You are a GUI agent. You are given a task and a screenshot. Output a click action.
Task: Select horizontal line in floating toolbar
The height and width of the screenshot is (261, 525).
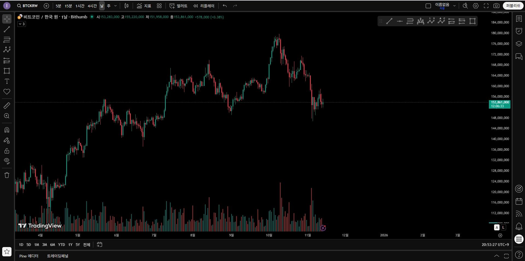(x=400, y=21)
